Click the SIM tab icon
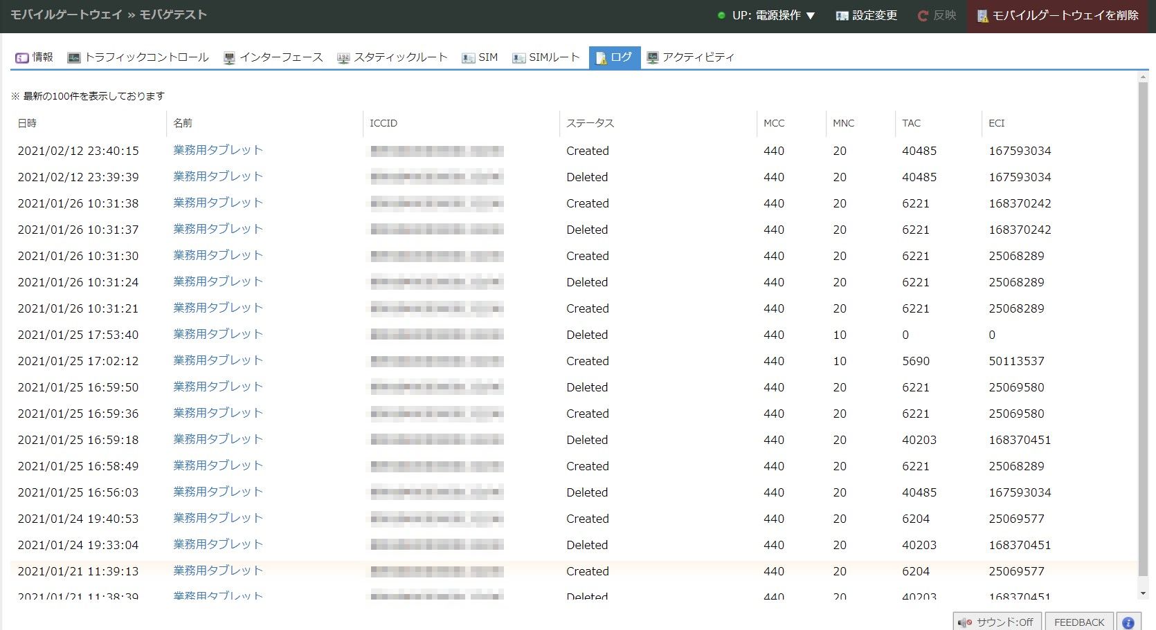Image resolution: width=1156 pixels, height=630 pixels. pyautogui.click(x=469, y=57)
